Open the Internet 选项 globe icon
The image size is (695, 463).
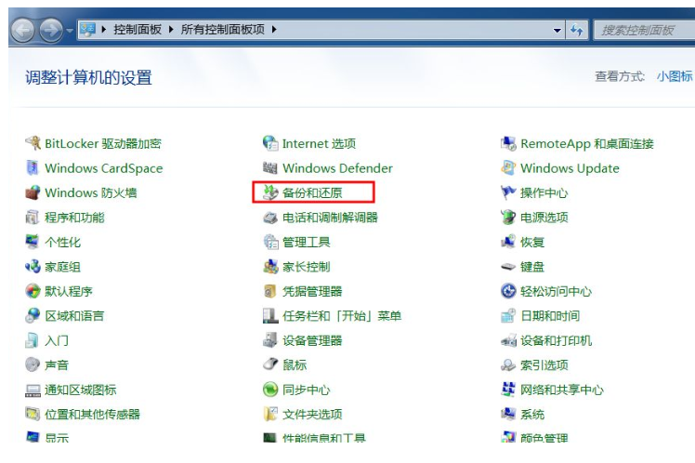click(270, 143)
